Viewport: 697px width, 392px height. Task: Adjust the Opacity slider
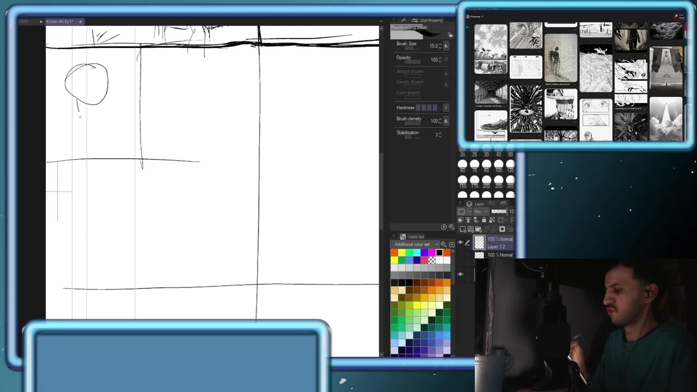coord(412,62)
